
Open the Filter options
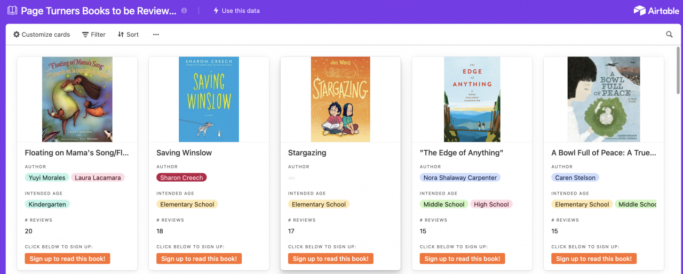click(94, 35)
